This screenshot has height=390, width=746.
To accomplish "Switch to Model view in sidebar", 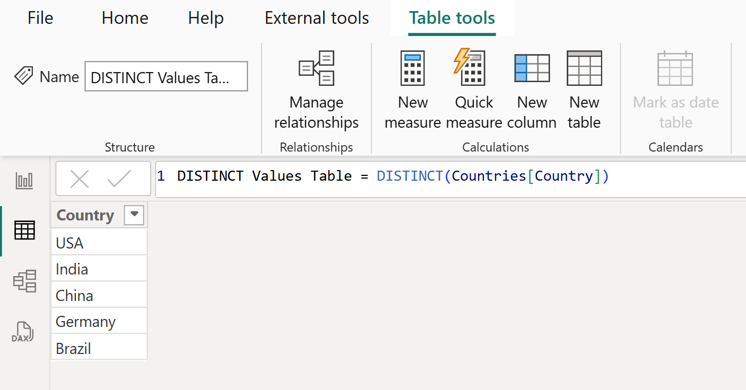I will tap(24, 281).
